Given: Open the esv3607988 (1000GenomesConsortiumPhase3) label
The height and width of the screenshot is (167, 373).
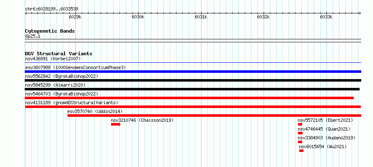Looking at the screenshot, I should (75, 67).
